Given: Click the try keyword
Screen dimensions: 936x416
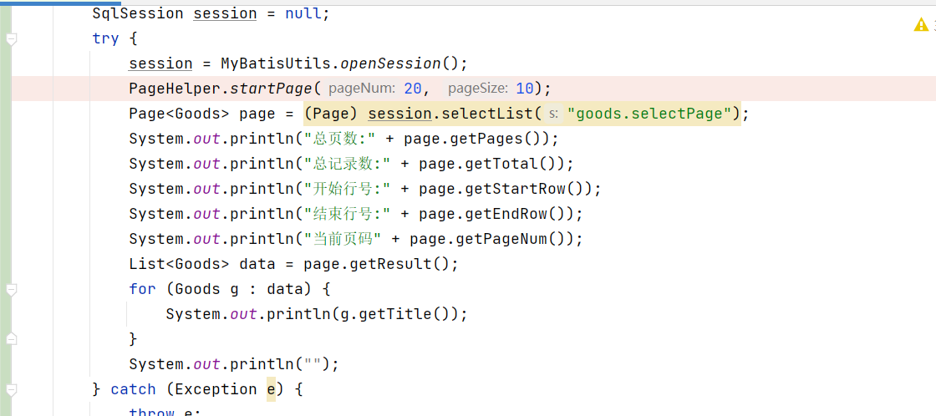Looking at the screenshot, I should point(105,38).
